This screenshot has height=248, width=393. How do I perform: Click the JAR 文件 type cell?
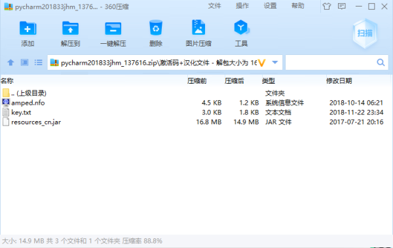pyautogui.click(x=278, y=122)
